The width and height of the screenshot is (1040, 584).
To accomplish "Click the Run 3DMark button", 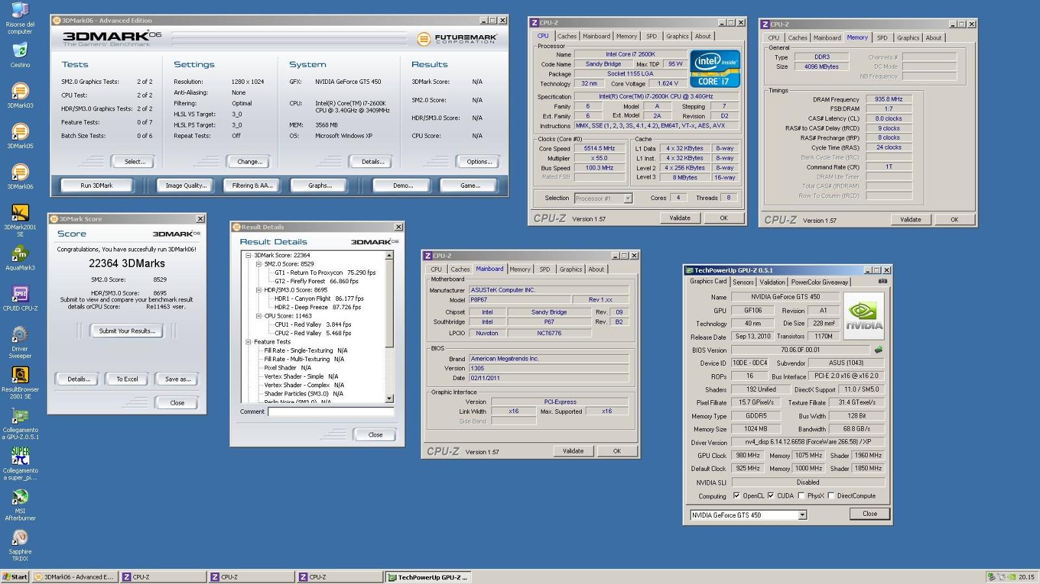I will 96,186.
